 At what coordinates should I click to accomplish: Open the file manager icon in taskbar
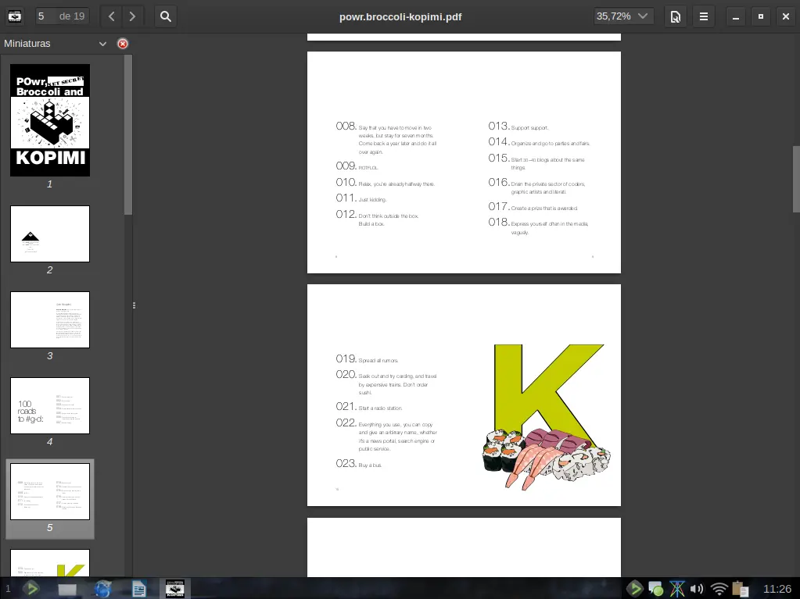[x=67, y=590]
